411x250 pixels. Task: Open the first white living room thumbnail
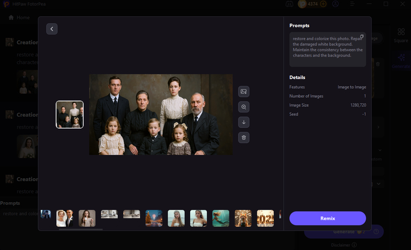(110, 214)
